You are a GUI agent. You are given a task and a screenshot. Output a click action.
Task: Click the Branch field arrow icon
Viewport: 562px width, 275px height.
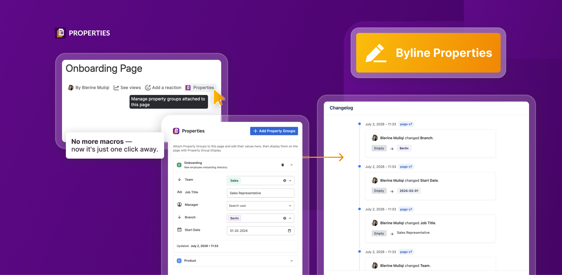(179, 217)
